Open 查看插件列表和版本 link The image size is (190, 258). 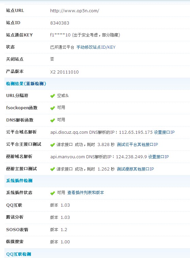(x=85, y=193)
